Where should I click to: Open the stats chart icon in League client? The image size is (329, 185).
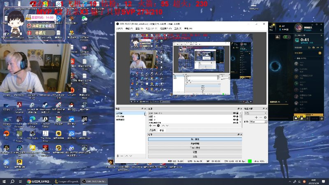278,37
